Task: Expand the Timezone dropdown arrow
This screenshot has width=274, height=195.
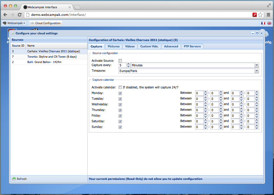Action: tap(257, 71)
